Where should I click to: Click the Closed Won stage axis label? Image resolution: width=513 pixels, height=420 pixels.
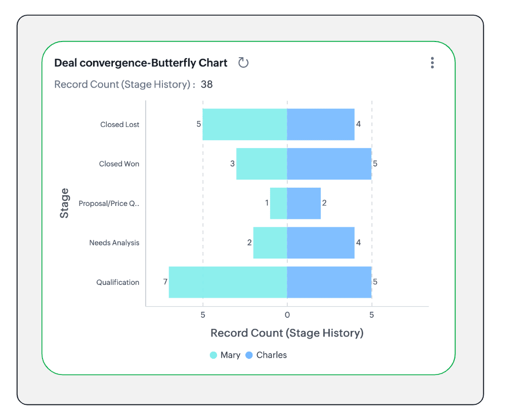tap(119, 164)
